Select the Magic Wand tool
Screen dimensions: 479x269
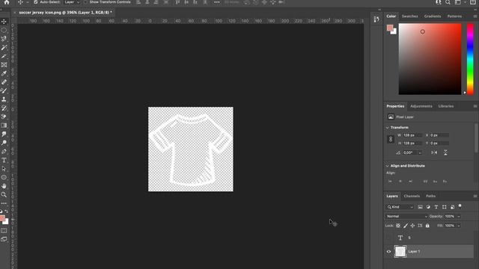(4, 48)
